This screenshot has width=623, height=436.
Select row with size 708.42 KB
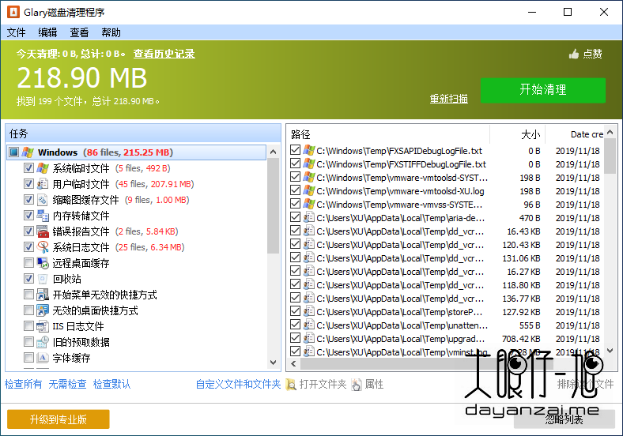tap(445, 339)
